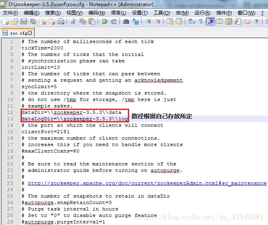The image size is (268, 225).
Task: Click the underlined word acknowledgement
Action: [x=159, y=80]
